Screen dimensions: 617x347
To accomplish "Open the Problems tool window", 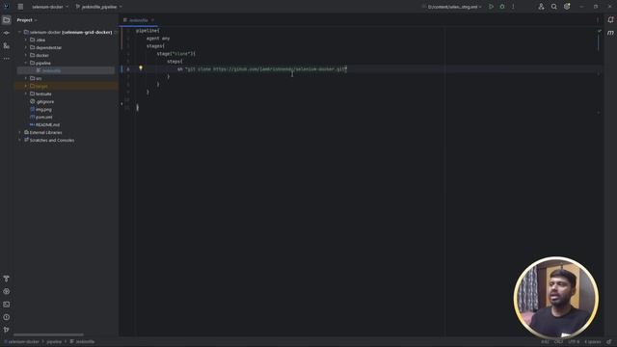I will (x=7, y=317).
